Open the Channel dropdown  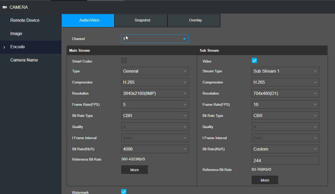click(x=155, y=39)
